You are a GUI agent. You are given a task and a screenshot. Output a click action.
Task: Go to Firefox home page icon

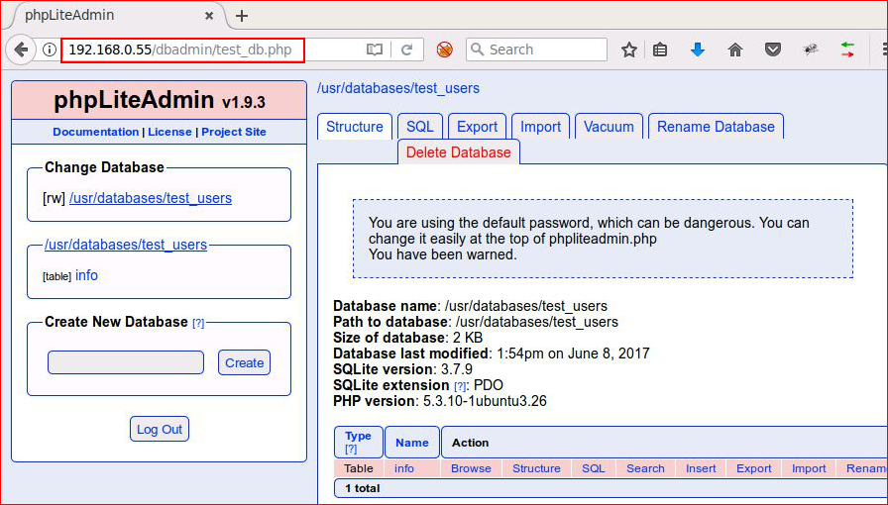[735, 50]
